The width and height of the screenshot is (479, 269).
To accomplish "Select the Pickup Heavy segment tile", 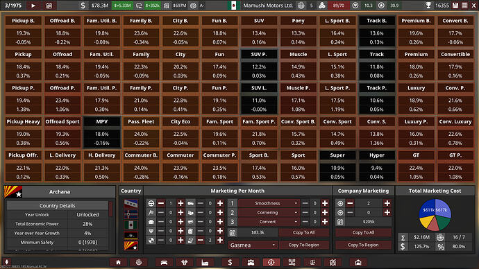I will point(23,132).
